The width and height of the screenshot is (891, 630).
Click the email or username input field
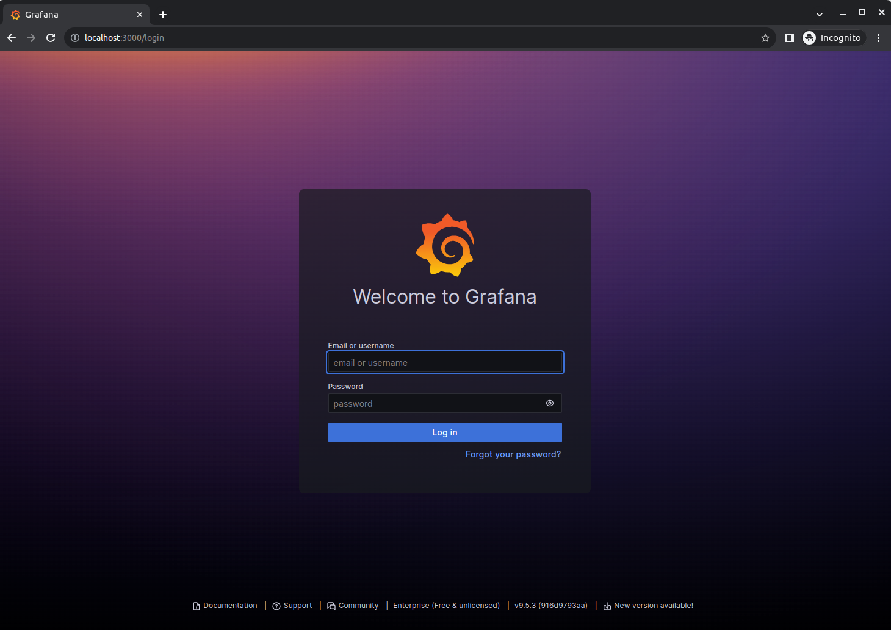pos(444,362)
